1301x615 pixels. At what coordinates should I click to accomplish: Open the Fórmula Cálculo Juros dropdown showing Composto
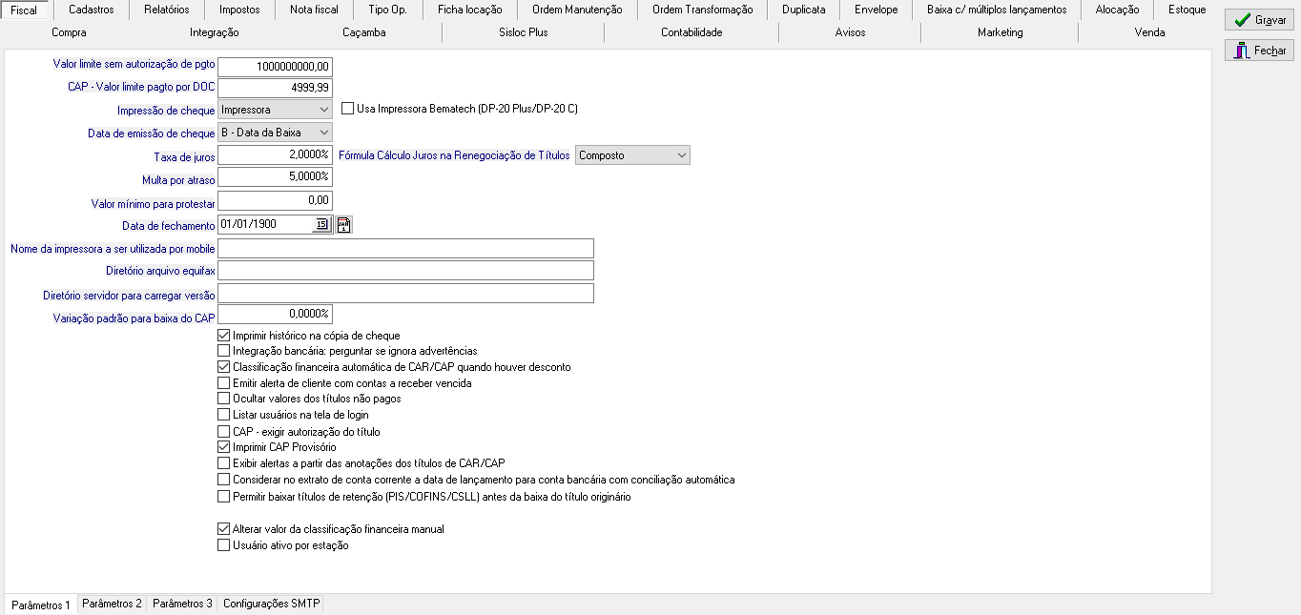point(632,155)
